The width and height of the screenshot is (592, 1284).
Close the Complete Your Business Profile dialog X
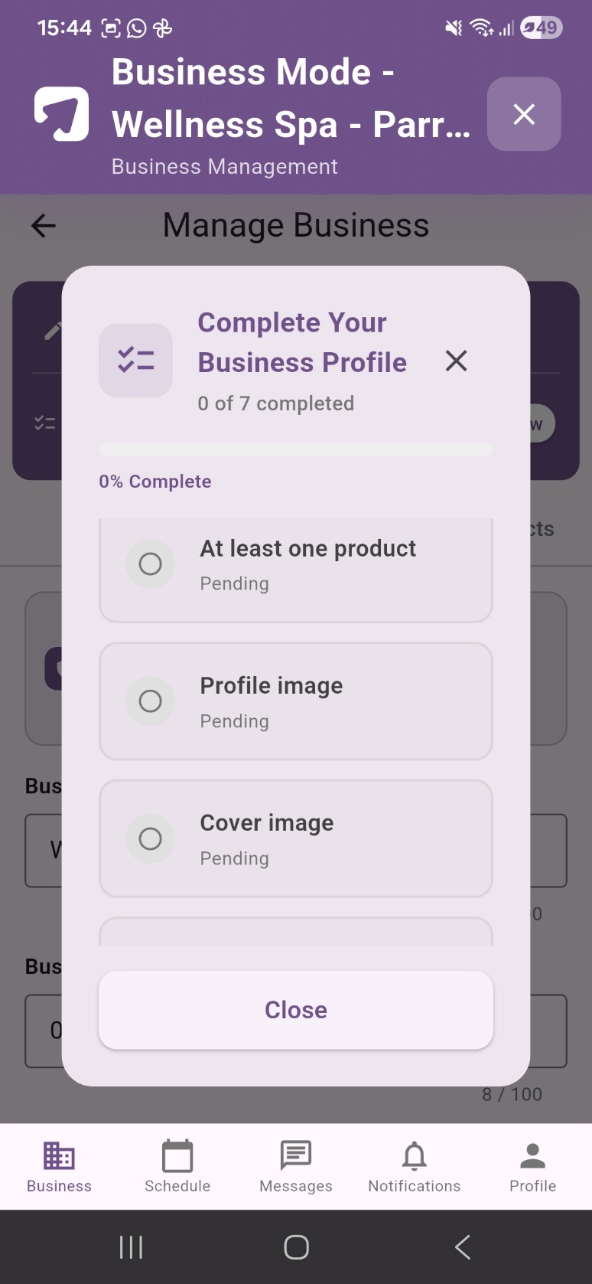(x=457, y=361)
